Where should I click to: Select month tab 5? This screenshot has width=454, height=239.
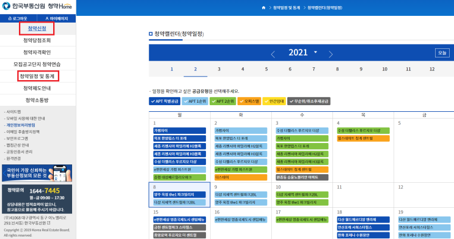266,69
